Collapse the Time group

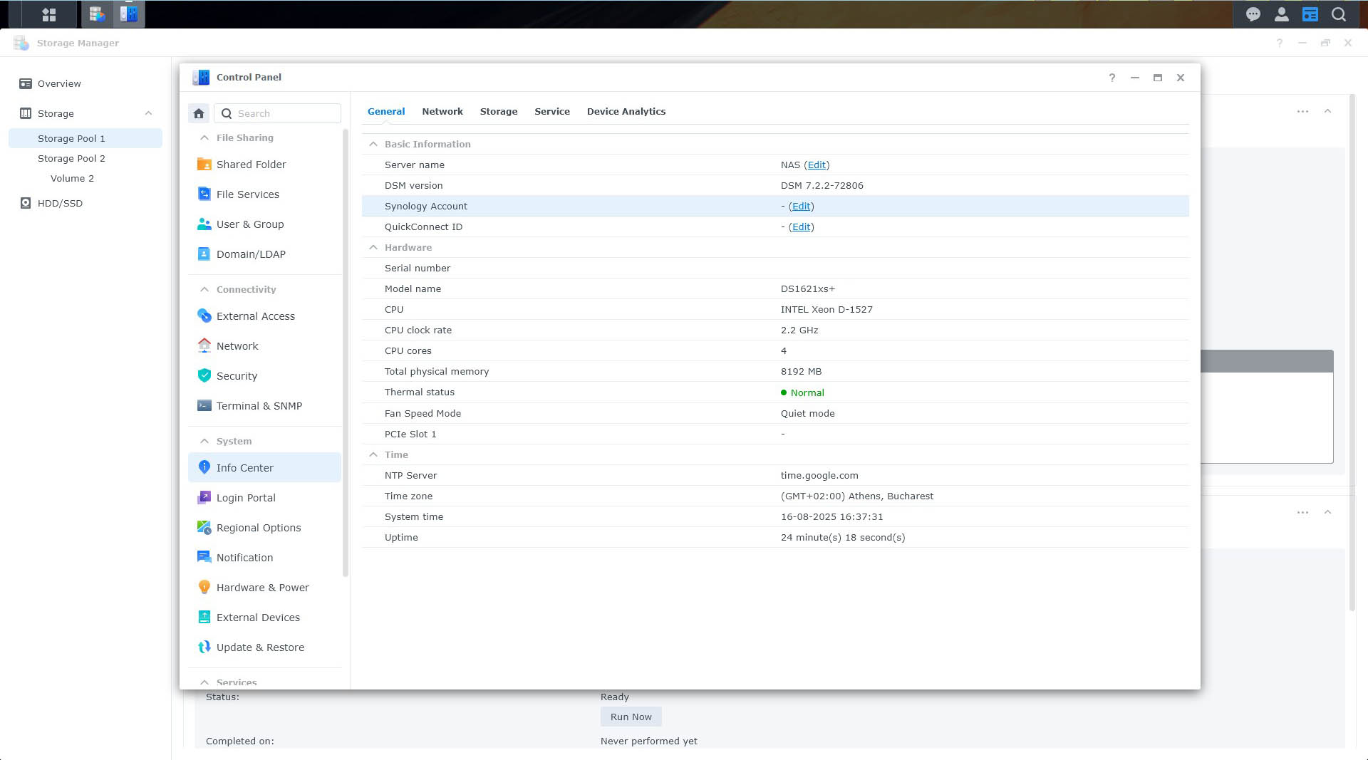[x=373, y=454]
